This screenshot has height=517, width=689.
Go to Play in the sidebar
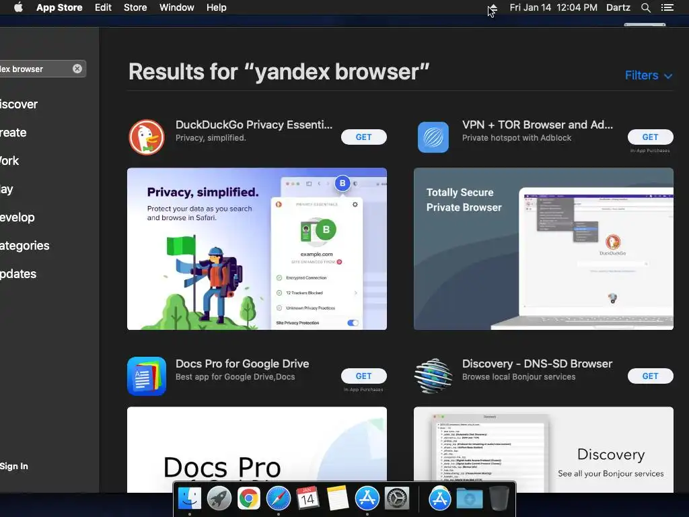click(7, 189)
